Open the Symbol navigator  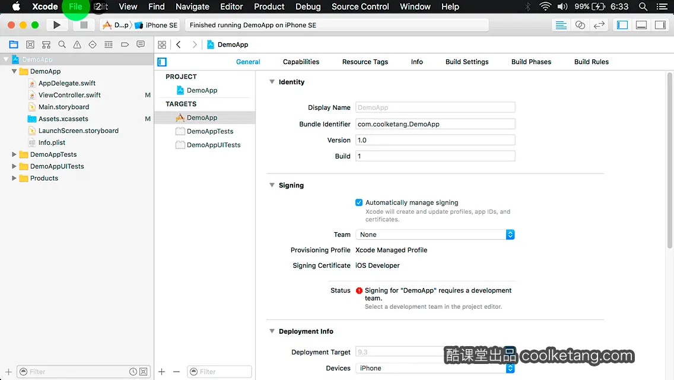[x=46, y=45]
